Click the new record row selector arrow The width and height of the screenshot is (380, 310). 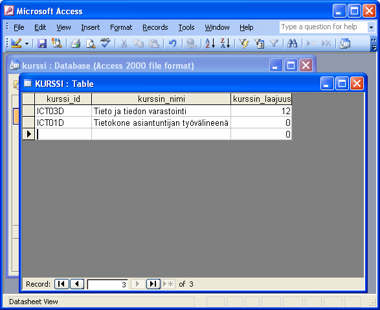(x=28, y=134)
